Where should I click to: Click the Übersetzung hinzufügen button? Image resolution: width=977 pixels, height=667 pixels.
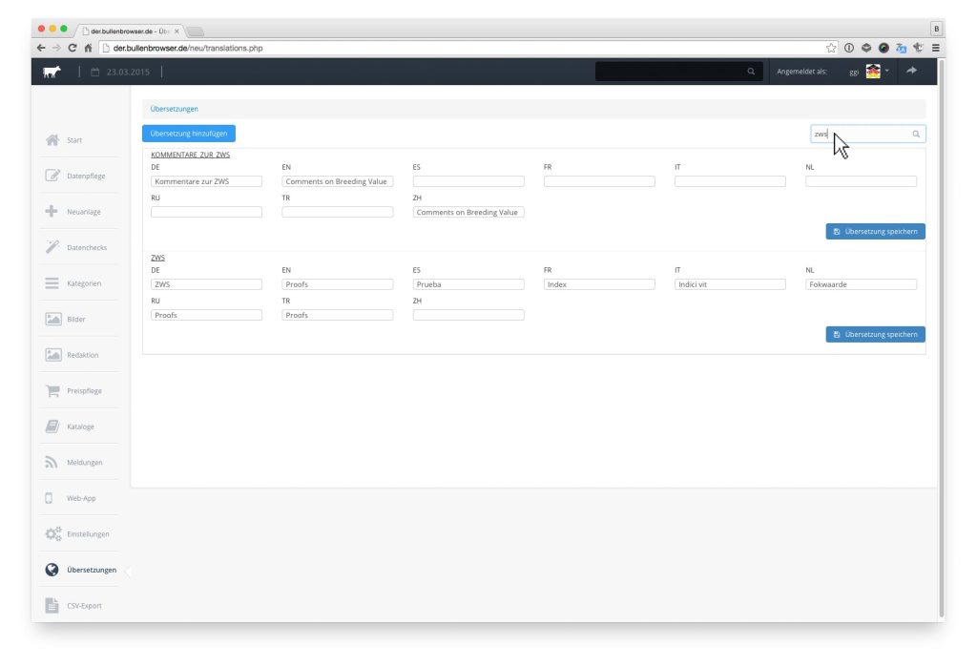pos(189,134)
